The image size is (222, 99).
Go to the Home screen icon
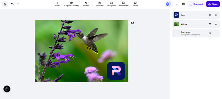(5, 4)
